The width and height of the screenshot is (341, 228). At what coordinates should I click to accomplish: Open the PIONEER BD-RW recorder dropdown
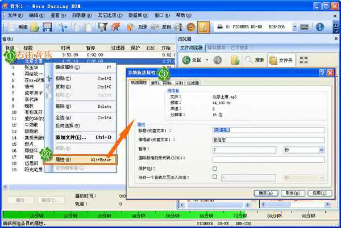(294, 27)
